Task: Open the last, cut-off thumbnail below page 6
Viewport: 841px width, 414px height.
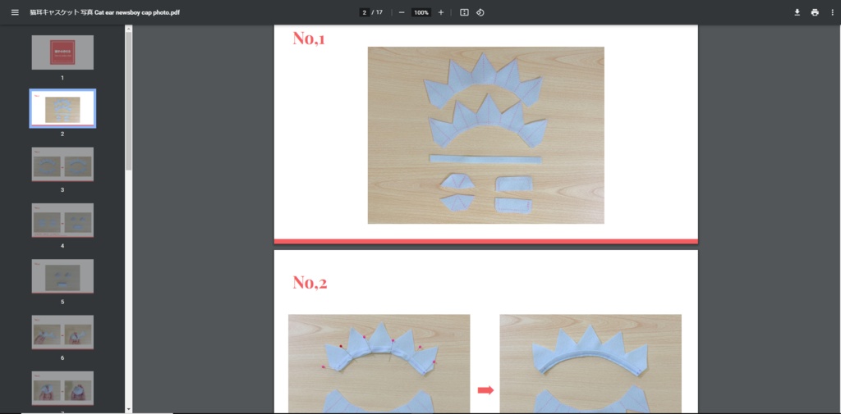Action: tap(62, 388)
